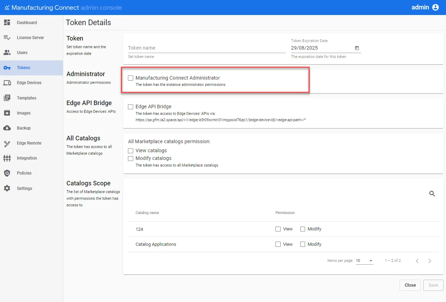Click the admin username in header
Image resolution: width=446 pixels, height=302 pixels.
pos(420,7)
